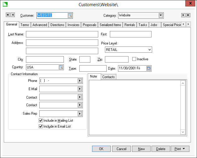Jump to last customer record arrow
This screenshot has height=158, width=197.
point(188,15)
